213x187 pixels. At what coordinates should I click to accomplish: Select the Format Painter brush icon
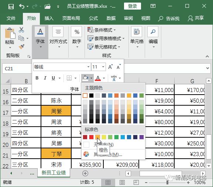click(21, 47)
